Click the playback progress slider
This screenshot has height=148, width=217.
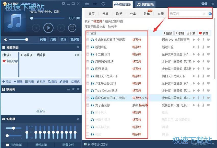tap(47, 18)
